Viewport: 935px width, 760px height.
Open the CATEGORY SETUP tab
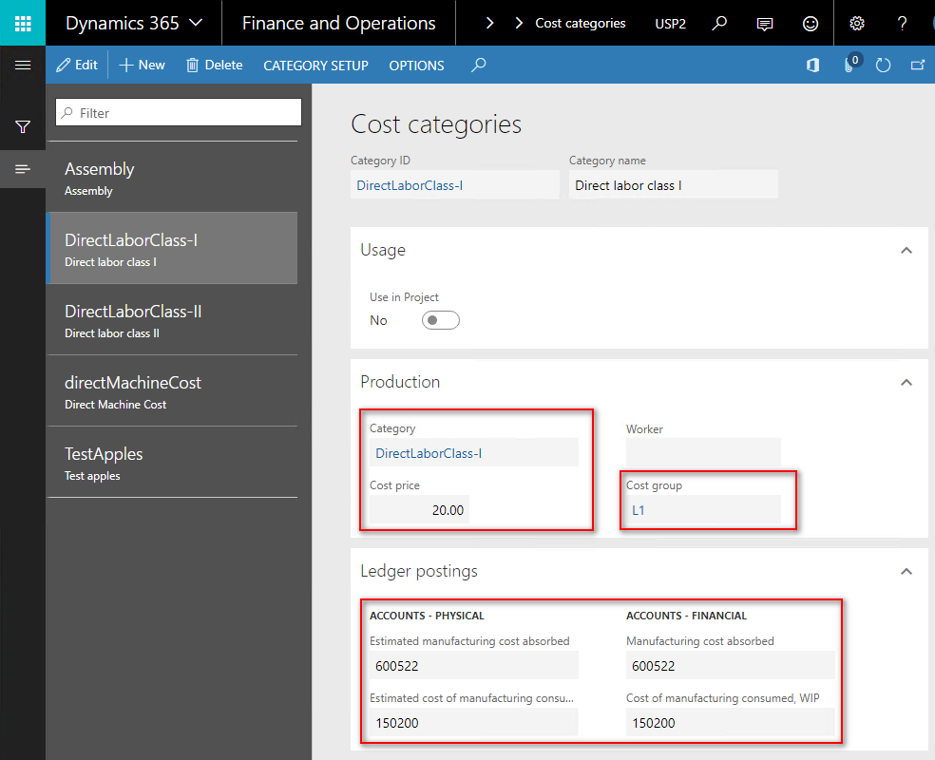pos(316,66)
